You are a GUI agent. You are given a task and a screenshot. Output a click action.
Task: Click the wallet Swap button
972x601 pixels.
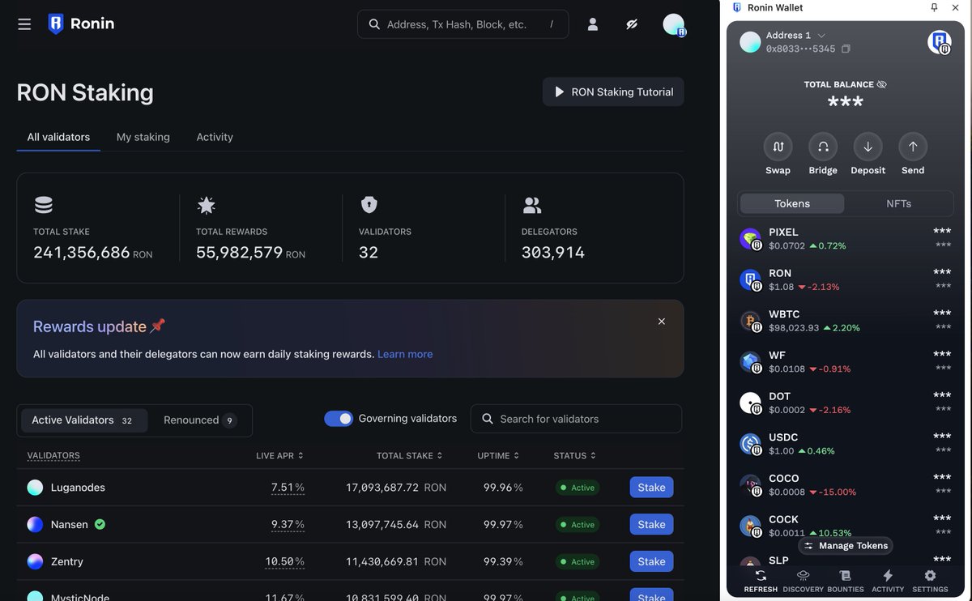(778, 154)
